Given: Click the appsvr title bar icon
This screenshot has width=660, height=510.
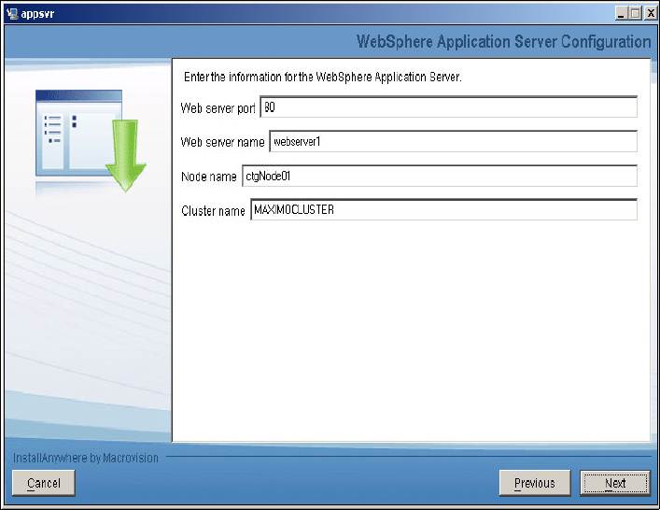Looking at the screenshot, I should tap(13, 13).
